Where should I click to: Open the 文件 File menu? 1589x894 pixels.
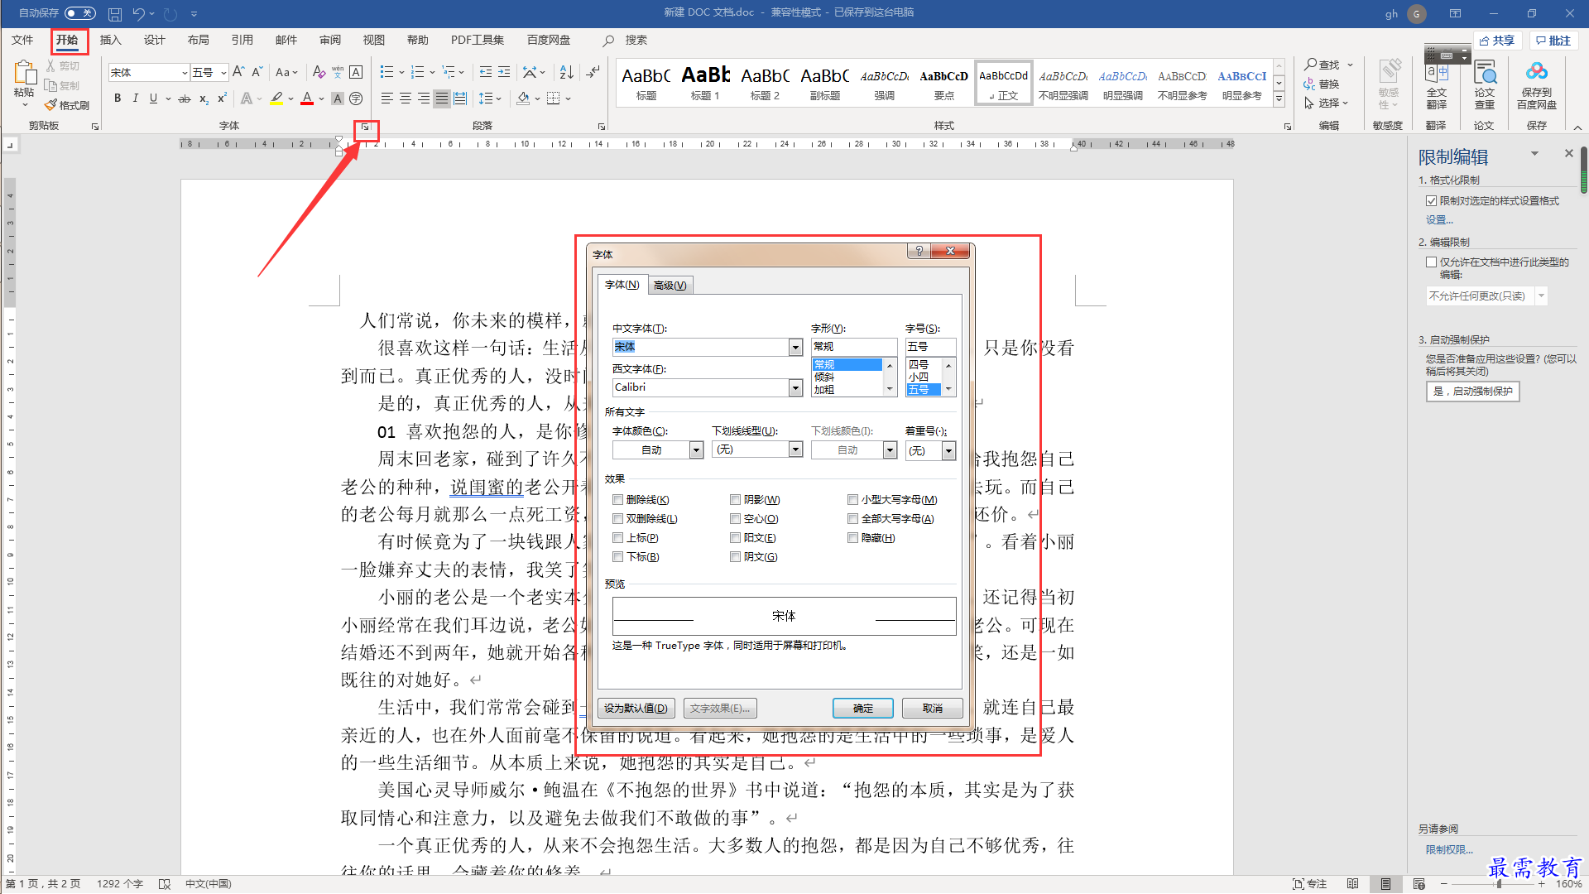pos(22,40)
